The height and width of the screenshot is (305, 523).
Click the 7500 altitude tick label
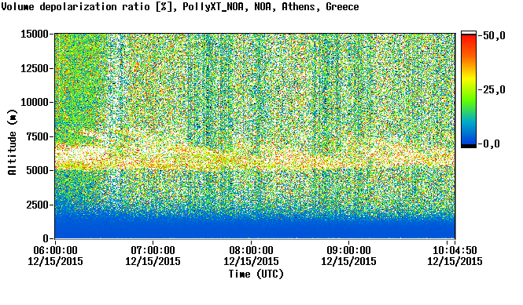point(38,136)
